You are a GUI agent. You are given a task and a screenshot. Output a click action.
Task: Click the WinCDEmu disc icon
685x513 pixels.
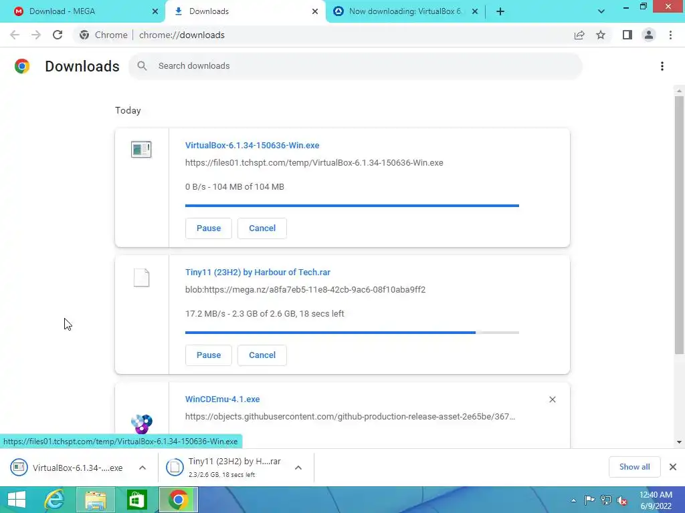pyautogui.click(x=142, y=423)
